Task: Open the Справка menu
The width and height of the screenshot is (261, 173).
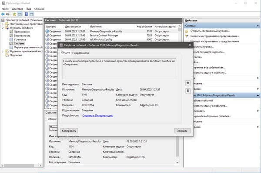Action: click(x=39, y=9)
